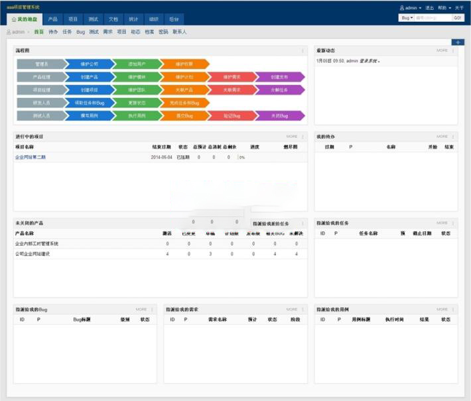The image size is (471, 401).
Task: Open the 指派给我的用例 panel options icon
Action: (x=454, y=310)
